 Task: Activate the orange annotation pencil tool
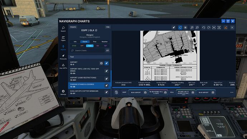click(226, 28)
